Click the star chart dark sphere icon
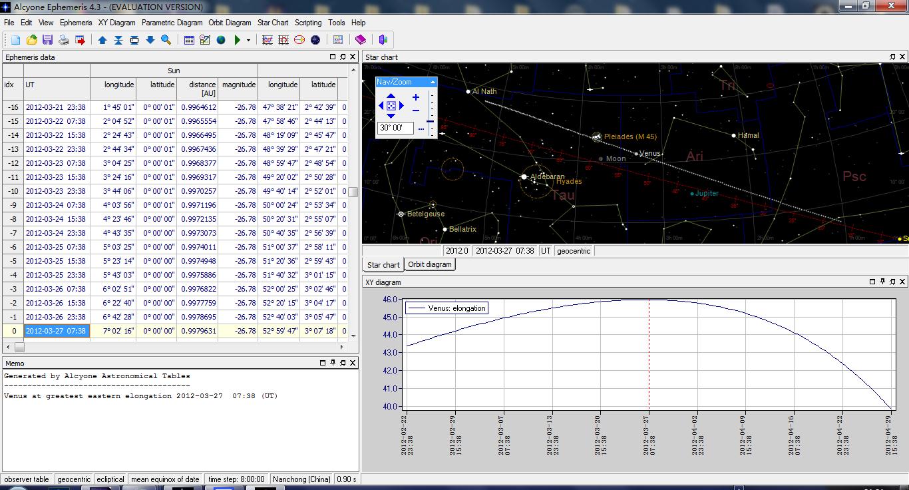Viewport: 909px width, 490px height. pyautogui.click(x=315, y=40)
